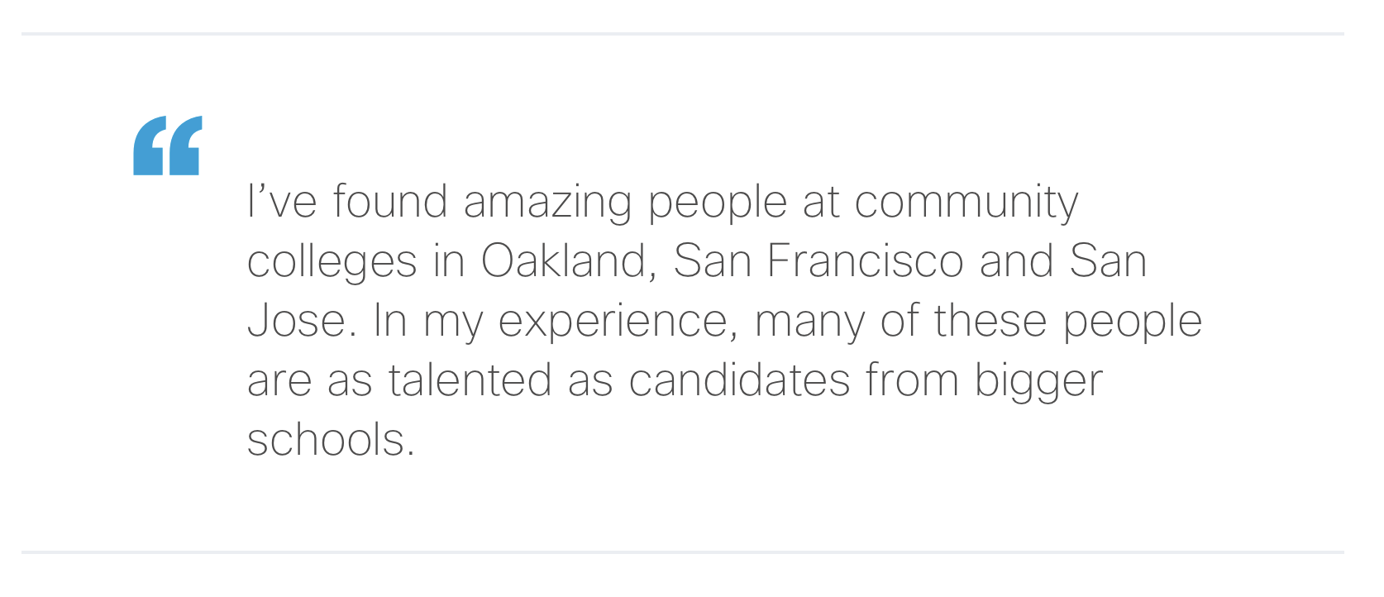Click the word "found" in the first line

click(x=390, y=201)
